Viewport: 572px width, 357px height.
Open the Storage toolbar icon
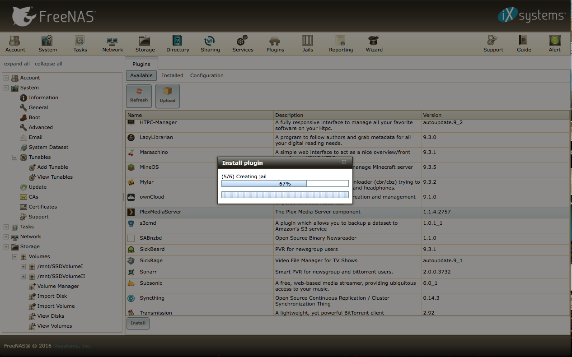(x=145, y=44)
